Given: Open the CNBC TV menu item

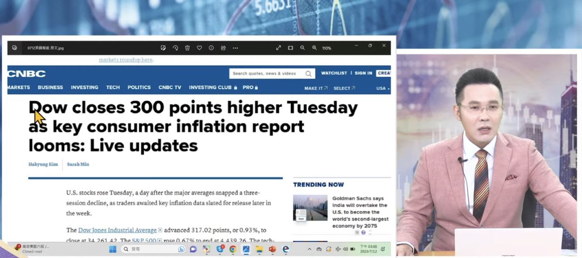Looking at the screenshot, I should pyautogui.click(x=170, y=87).
